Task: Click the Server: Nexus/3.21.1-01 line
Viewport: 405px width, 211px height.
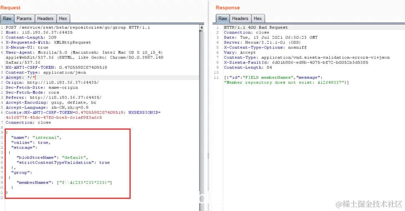Action: coord(262,43)
